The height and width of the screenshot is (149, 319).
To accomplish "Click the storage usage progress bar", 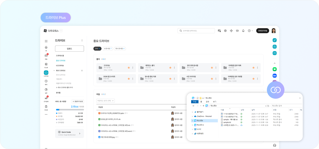I will [69, 110].
